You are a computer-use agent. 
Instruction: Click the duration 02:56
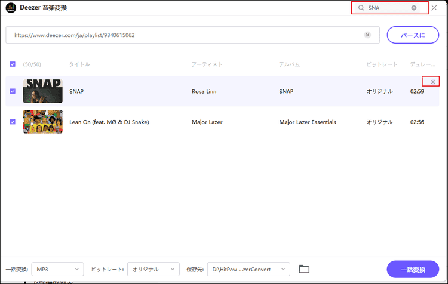click(417, 122)
